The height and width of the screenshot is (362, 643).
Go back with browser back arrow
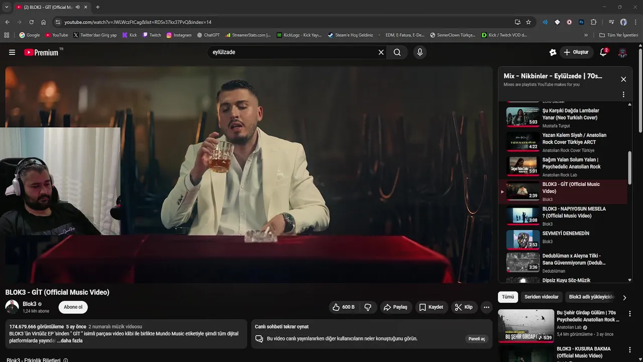pyautogui.click(x=8, y=22)
